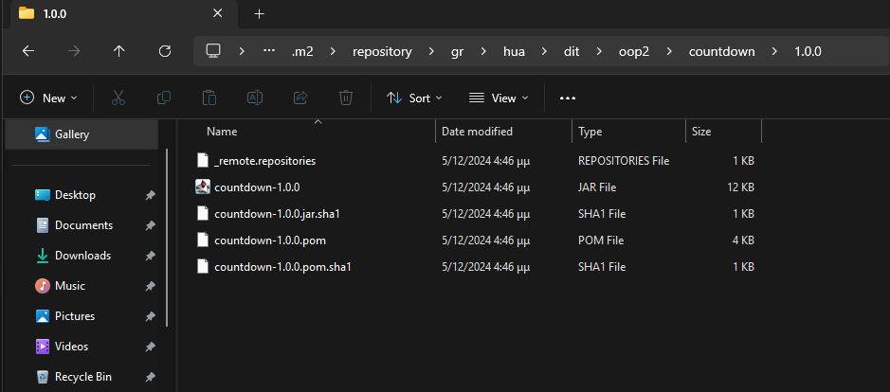
Task: Click the Share icon in toolbar
Action: pyautogui.click(x=300, y=98)
